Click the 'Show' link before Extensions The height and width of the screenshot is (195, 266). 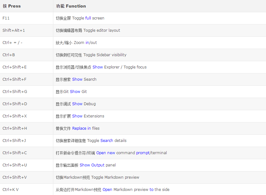click(x=77, y=116)
